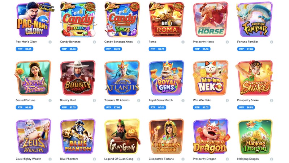This screenshot has height=163, width=289.
Task: Click the info icon next to Sacred Fortune
Action: [x=50, y=100]
